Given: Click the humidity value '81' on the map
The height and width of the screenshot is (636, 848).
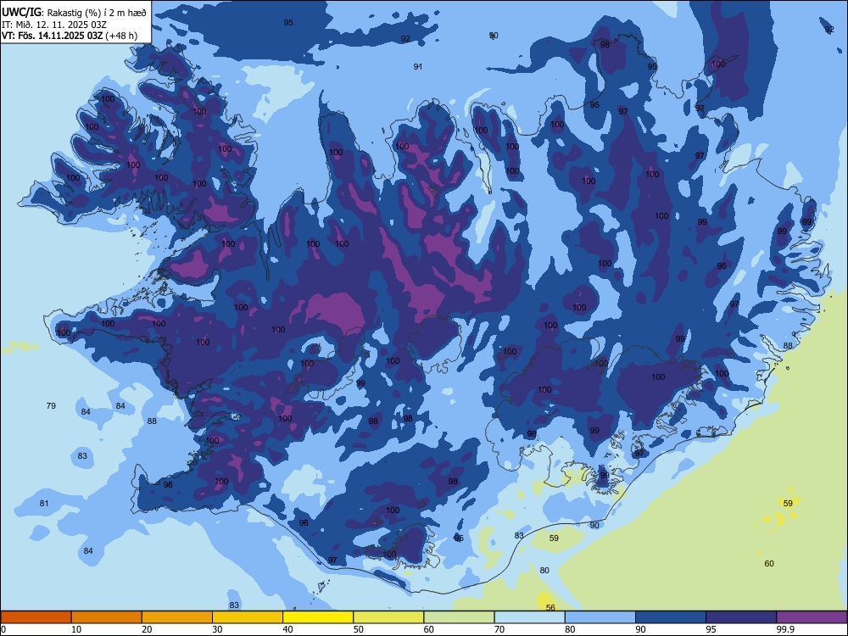Looking at the screenshot, I should point(44,504).
